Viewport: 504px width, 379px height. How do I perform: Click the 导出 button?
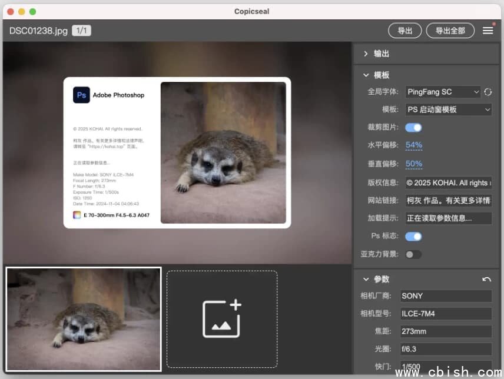(404, 31)
